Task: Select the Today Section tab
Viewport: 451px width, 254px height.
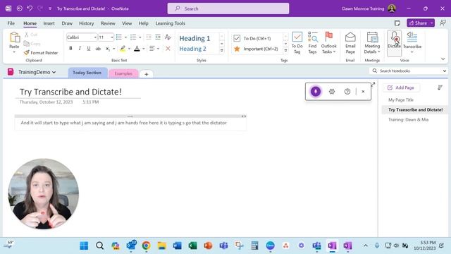Action: [87, 73]
